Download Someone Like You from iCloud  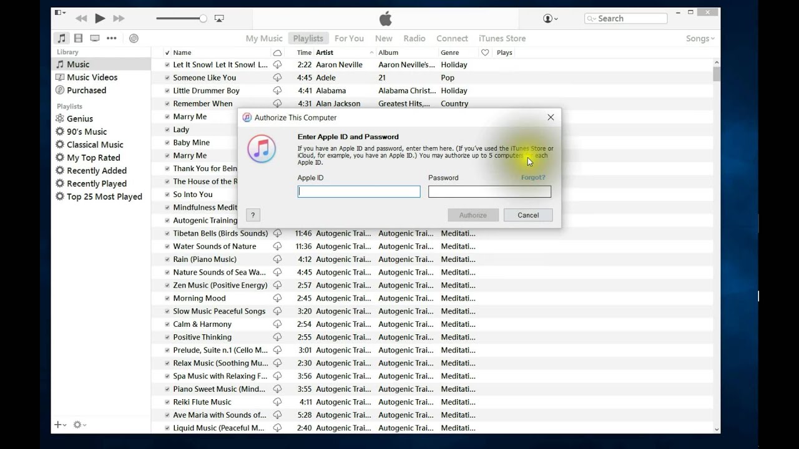pyautogui.click(x=277, y=77)
